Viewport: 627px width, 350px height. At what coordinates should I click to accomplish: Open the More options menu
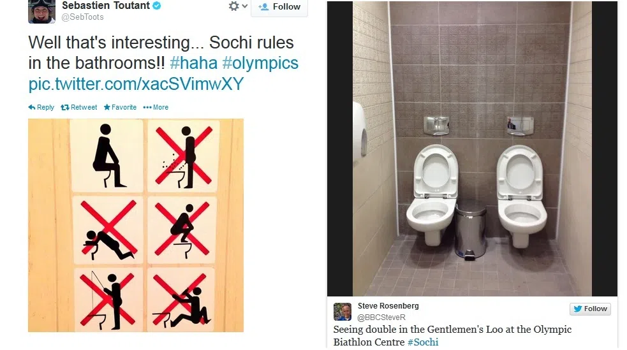pos(156,107)
